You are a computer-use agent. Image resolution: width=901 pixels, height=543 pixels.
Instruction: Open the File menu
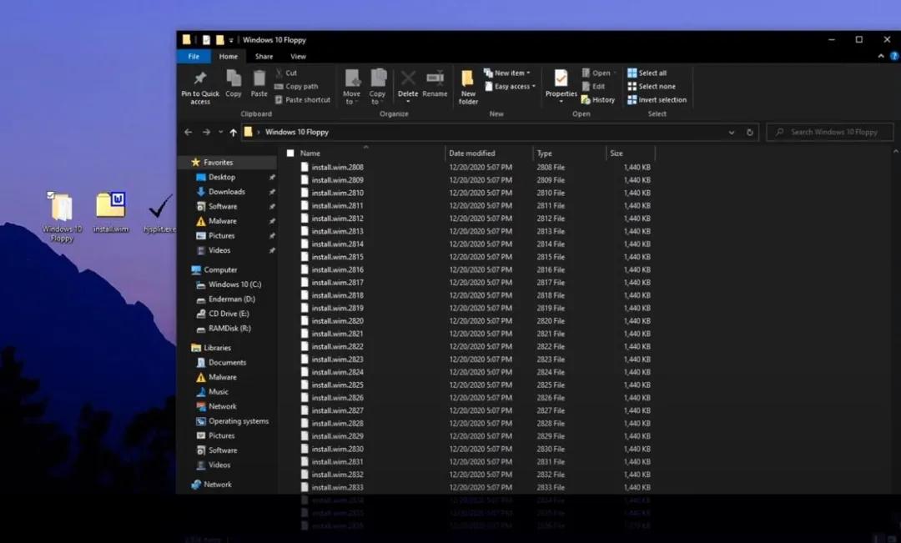(193, 56)
